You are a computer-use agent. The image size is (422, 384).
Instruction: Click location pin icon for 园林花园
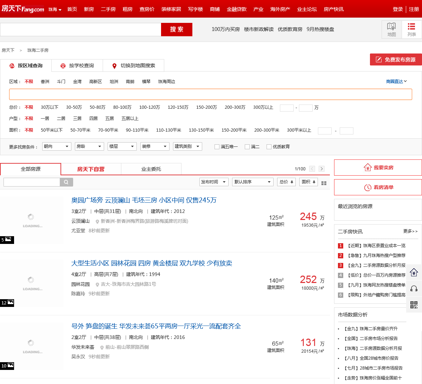[x=97, y=285]
